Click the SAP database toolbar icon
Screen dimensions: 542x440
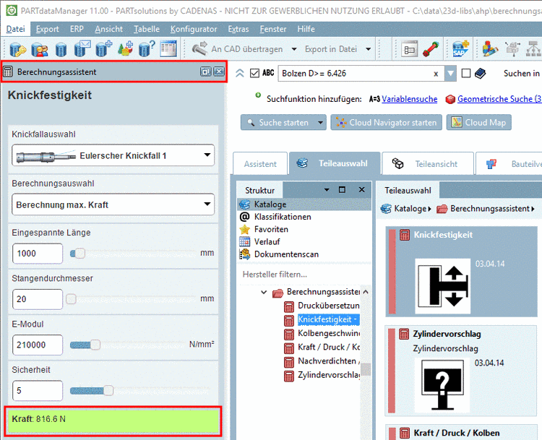(x=460, y=48)
